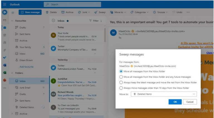
Task: Open Drafts under Folders
Action: pos(30,94)
